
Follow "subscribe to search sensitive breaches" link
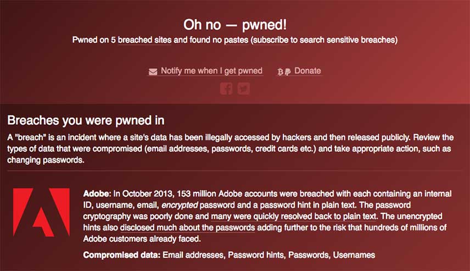tap(324, 40)
